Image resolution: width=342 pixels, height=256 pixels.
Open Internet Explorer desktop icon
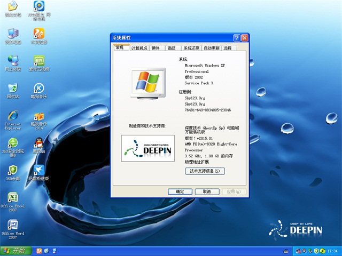[12, 116]
